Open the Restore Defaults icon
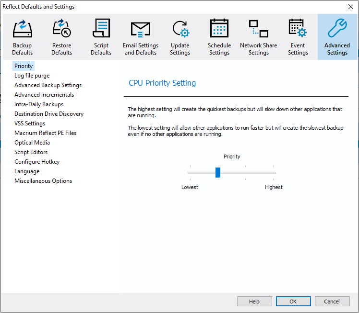This screenshot has height=313, width=359. [61, 28]
